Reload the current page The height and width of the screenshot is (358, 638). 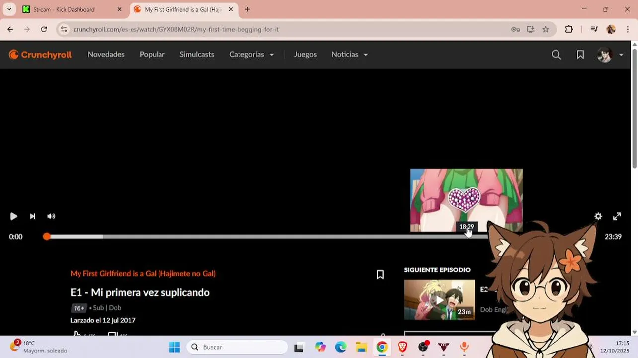tap(44, 29)
